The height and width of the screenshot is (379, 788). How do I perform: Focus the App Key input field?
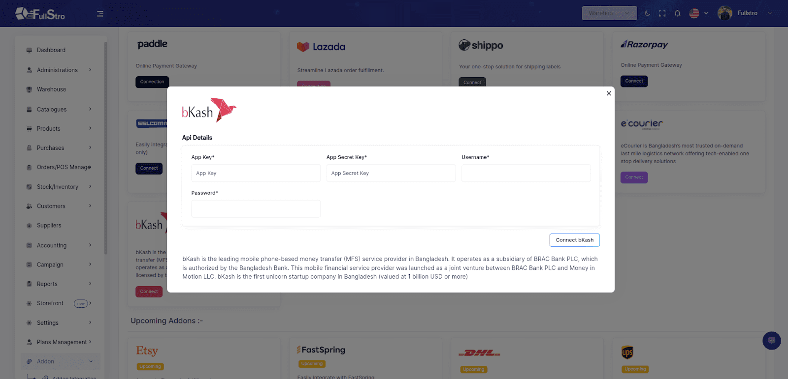[x=256, y=173]
